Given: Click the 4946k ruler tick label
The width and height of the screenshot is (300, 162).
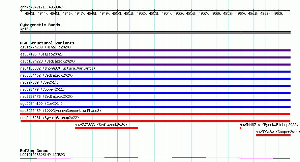Looking at the screenshot, I should pyautogui.click(x=67, y=13).
